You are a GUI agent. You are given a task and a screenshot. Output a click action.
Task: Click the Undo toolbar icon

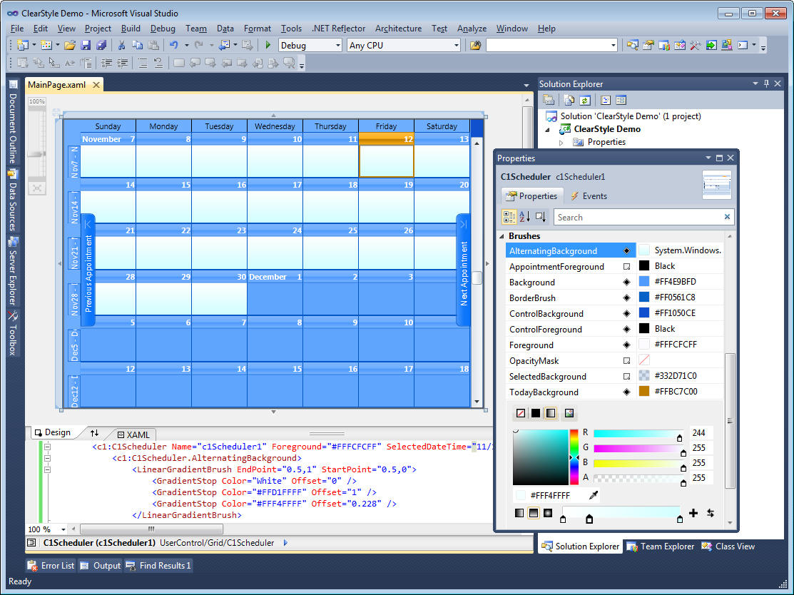[x=175, y=44]
